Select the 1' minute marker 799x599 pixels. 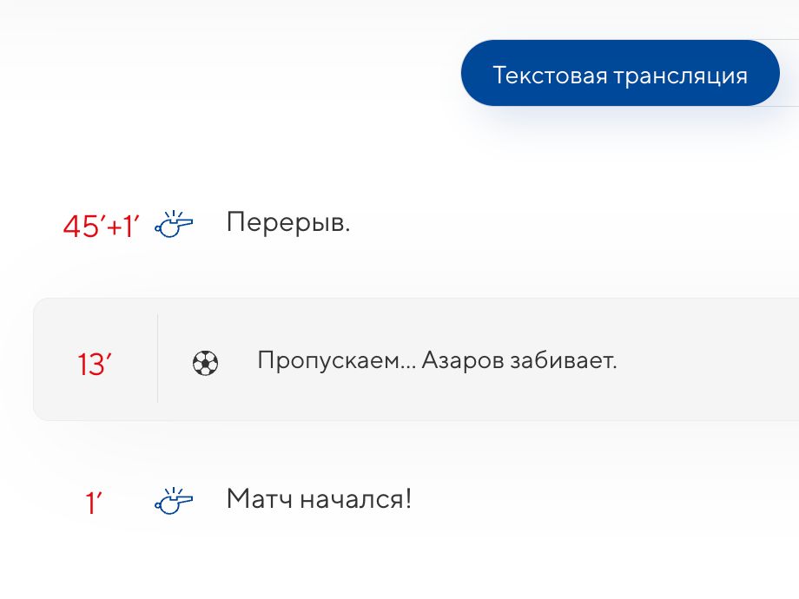click(x=94, y=503)
